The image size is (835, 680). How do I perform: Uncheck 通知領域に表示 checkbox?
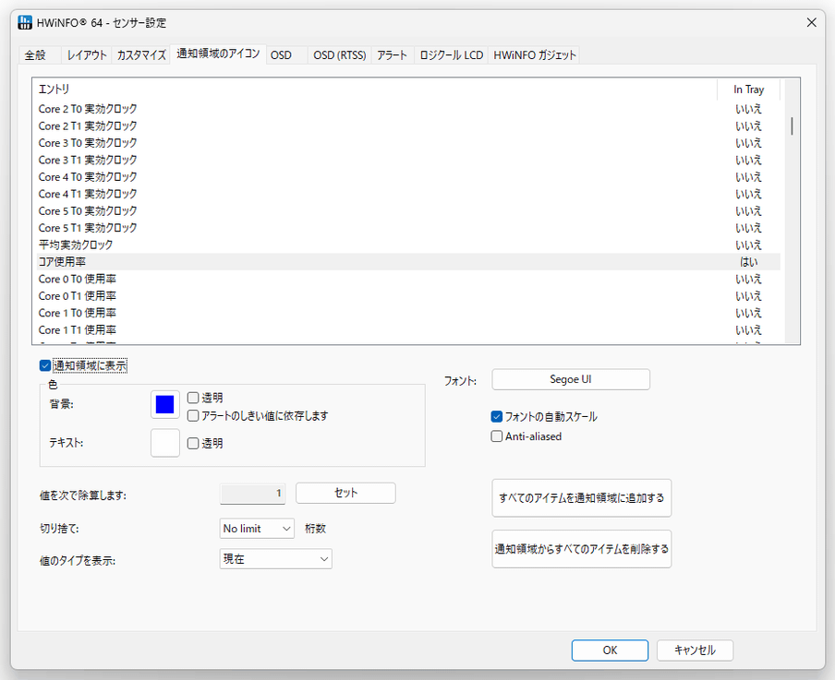pos(45,365)
